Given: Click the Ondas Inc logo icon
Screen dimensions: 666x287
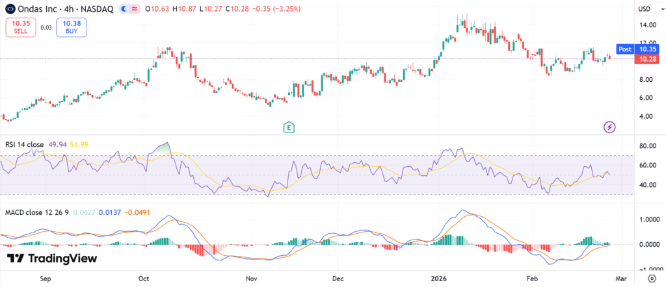Looking at the screenshot, I should click(x=10, y=8).
